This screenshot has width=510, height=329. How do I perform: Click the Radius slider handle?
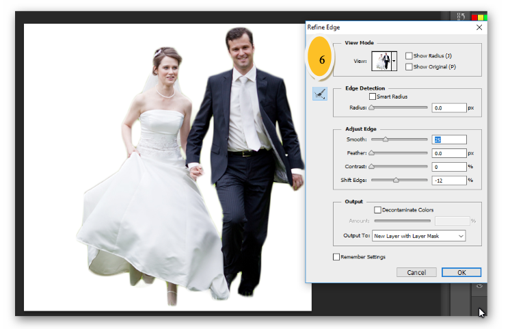click(372, 108)
